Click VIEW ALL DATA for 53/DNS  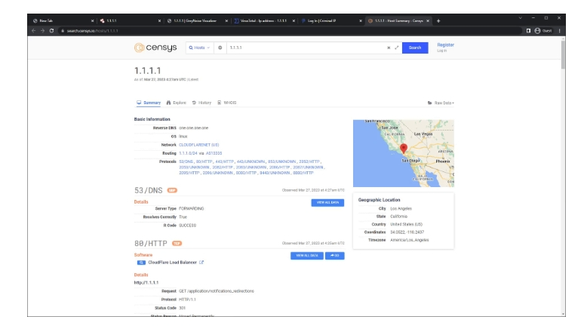click(327, 203)
